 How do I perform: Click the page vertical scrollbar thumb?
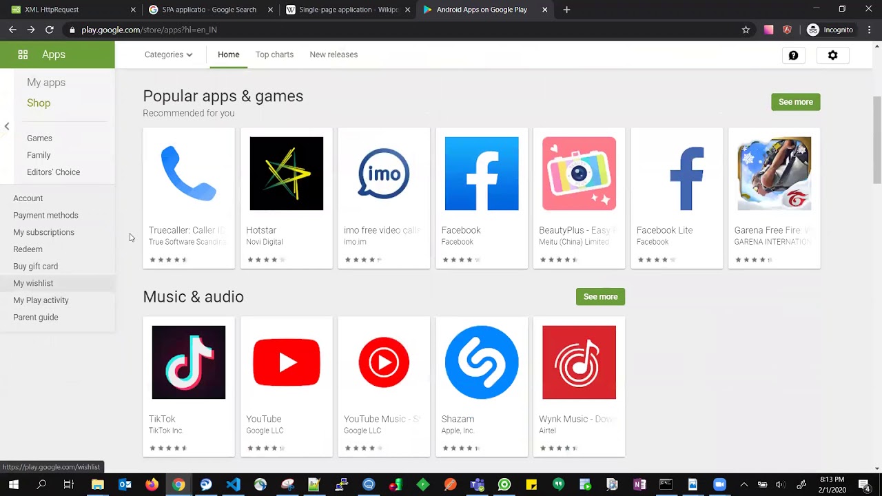[x=877, y=141]
